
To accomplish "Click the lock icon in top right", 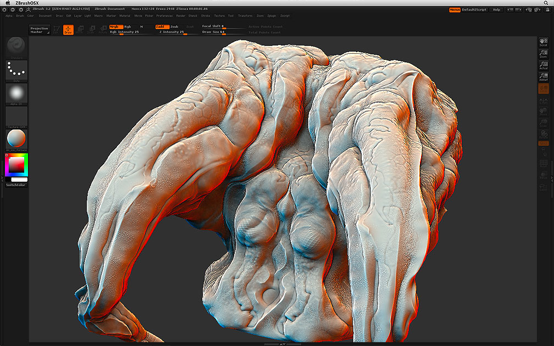I will click(x=547, y=10).
